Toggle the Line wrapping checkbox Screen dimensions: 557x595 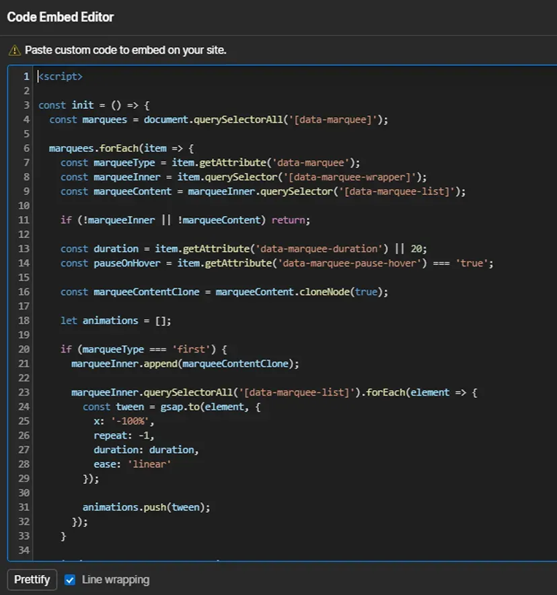pyautogui.click(x=70, y=580)
